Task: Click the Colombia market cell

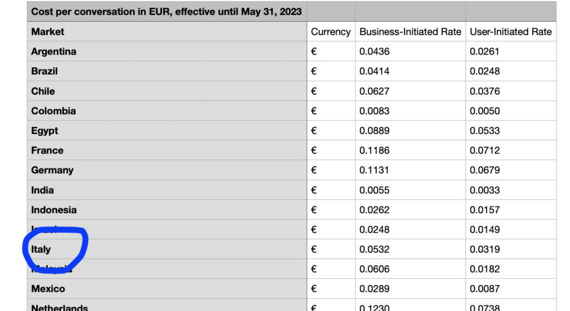Action: point(167,111)
